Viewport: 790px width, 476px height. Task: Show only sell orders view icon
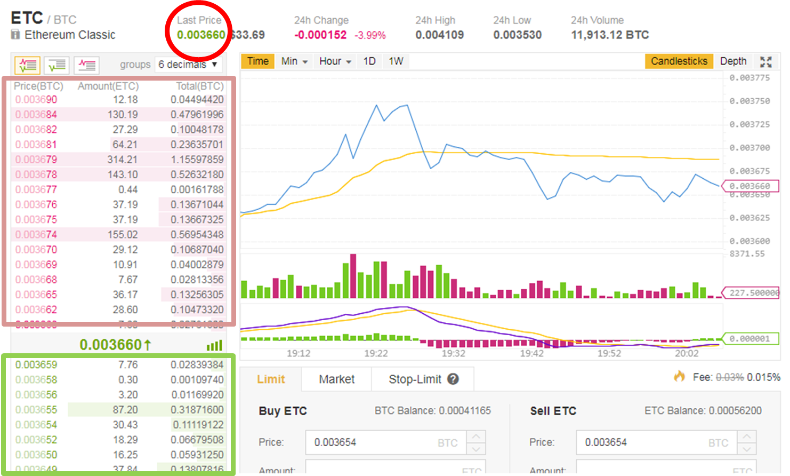[86, 65]
